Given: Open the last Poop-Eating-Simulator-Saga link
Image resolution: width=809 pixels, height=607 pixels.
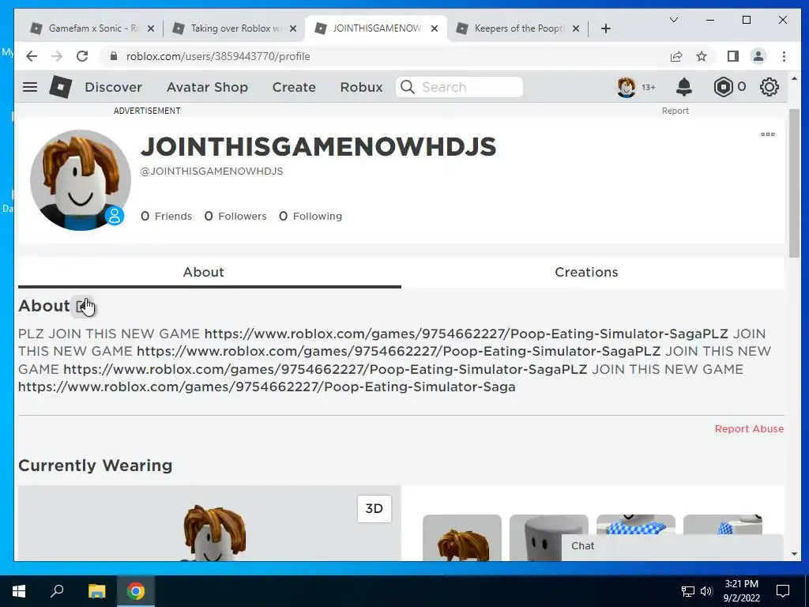Looking at the screenshot, I should tap(267, 386).
